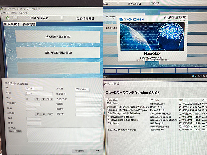Click the 生年月日 input field
This screenshot has width=207, height=155.
33,104
